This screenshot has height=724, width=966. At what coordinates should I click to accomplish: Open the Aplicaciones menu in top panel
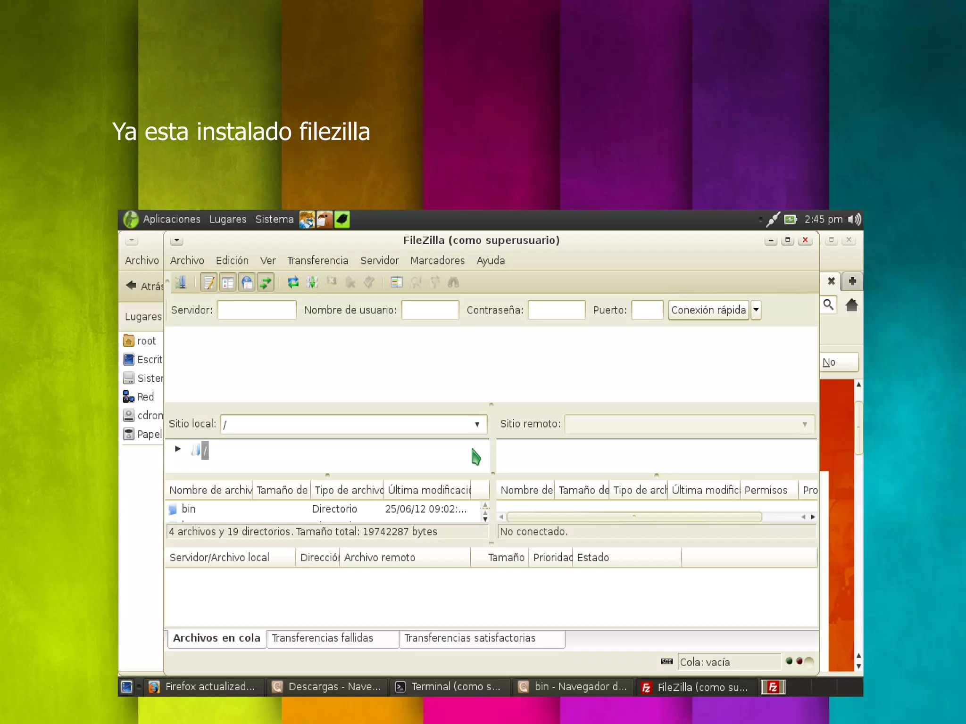172,219
